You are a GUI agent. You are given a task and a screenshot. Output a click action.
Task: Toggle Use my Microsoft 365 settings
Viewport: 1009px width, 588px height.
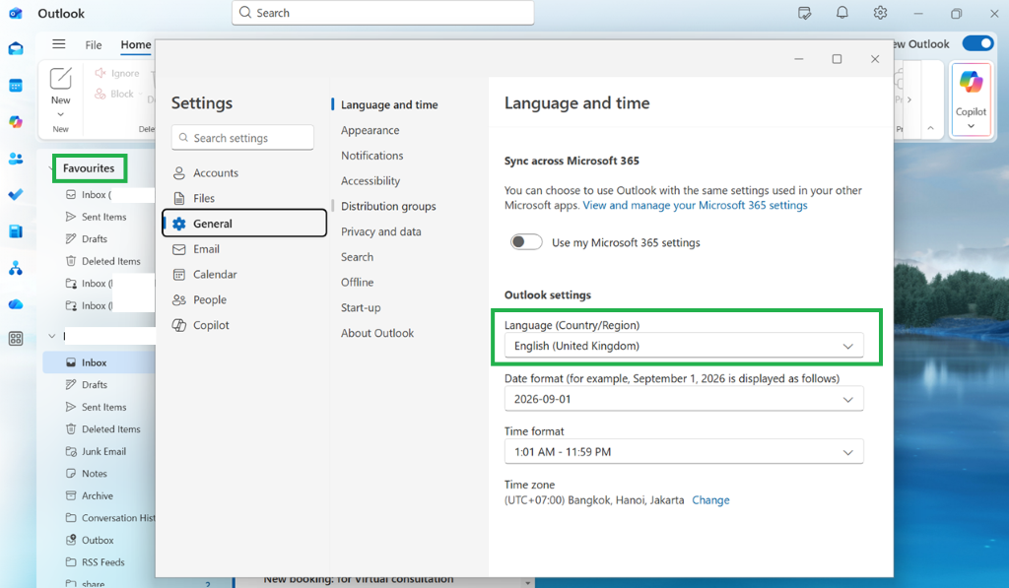526,242
